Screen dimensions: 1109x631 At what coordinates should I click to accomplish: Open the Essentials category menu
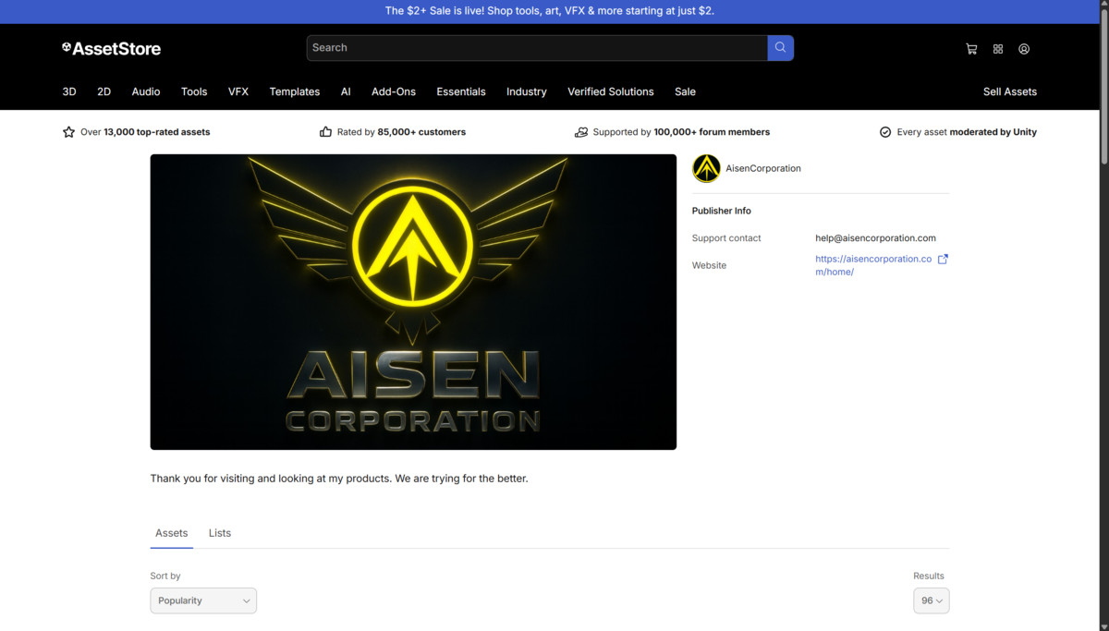pos(461,91)
